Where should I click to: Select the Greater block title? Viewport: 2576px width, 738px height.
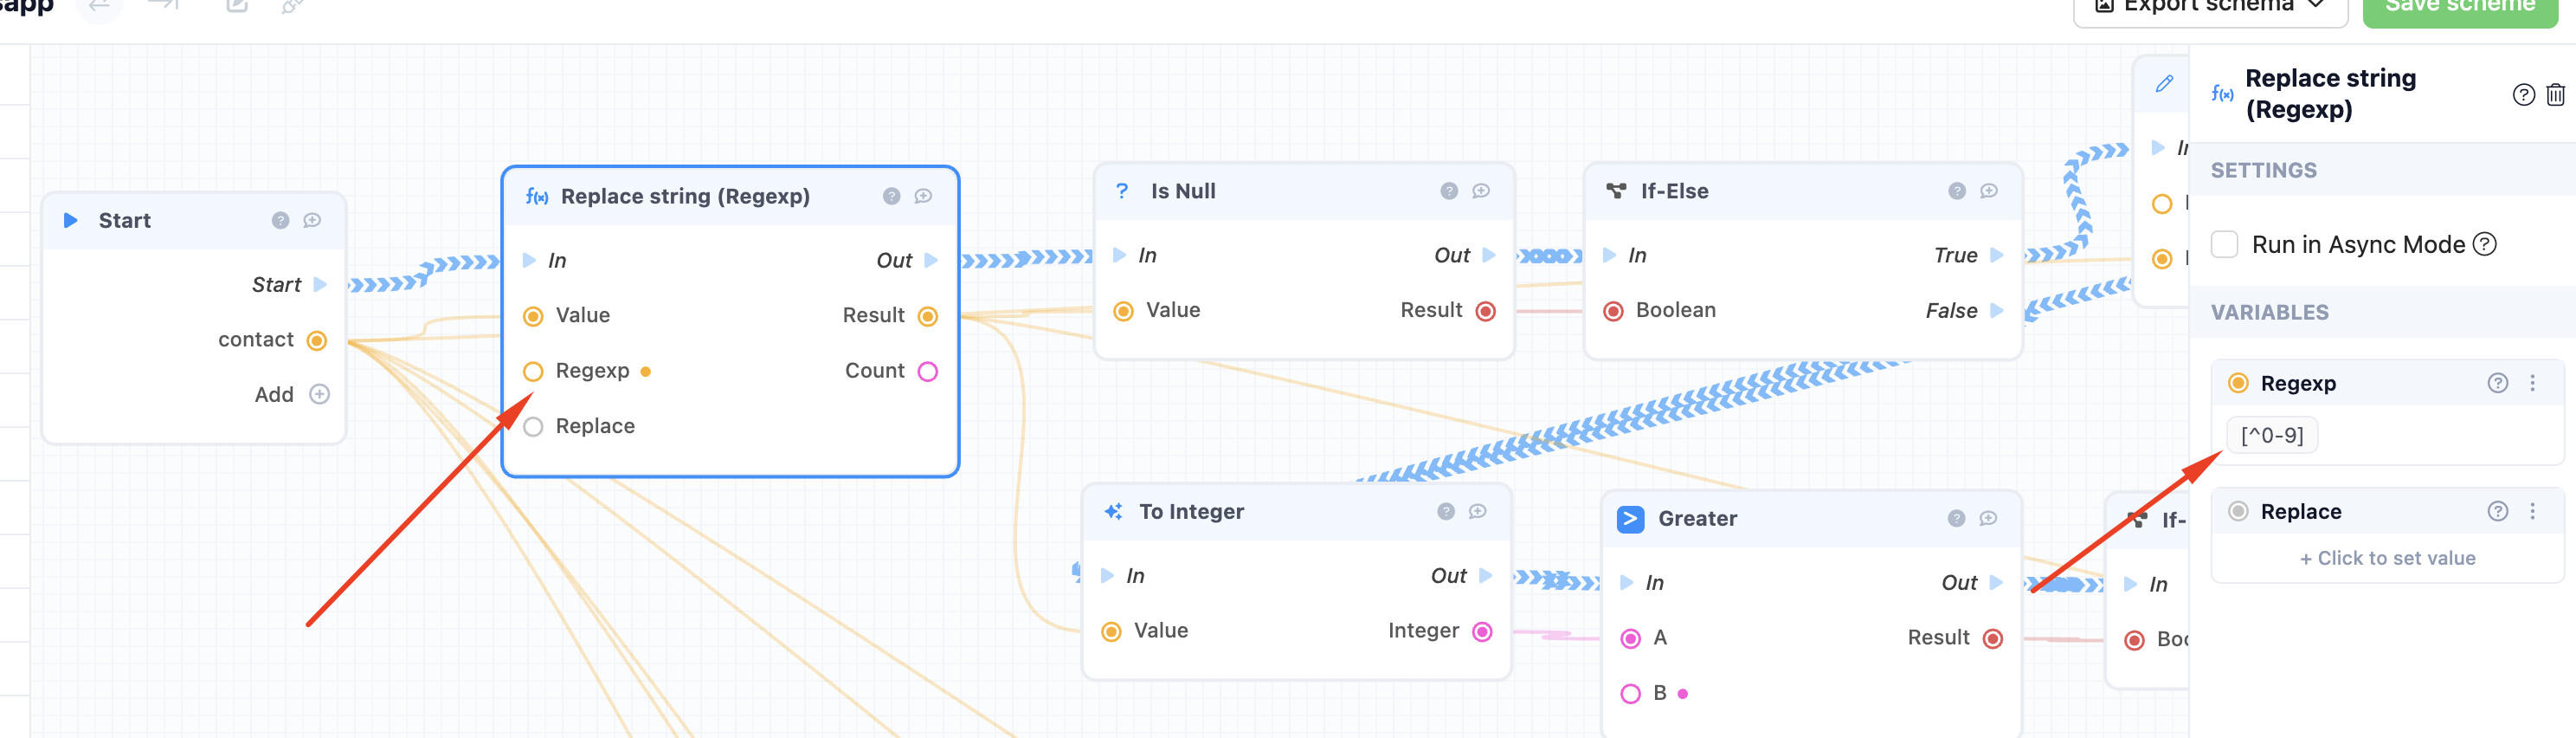coord(1697,519)
